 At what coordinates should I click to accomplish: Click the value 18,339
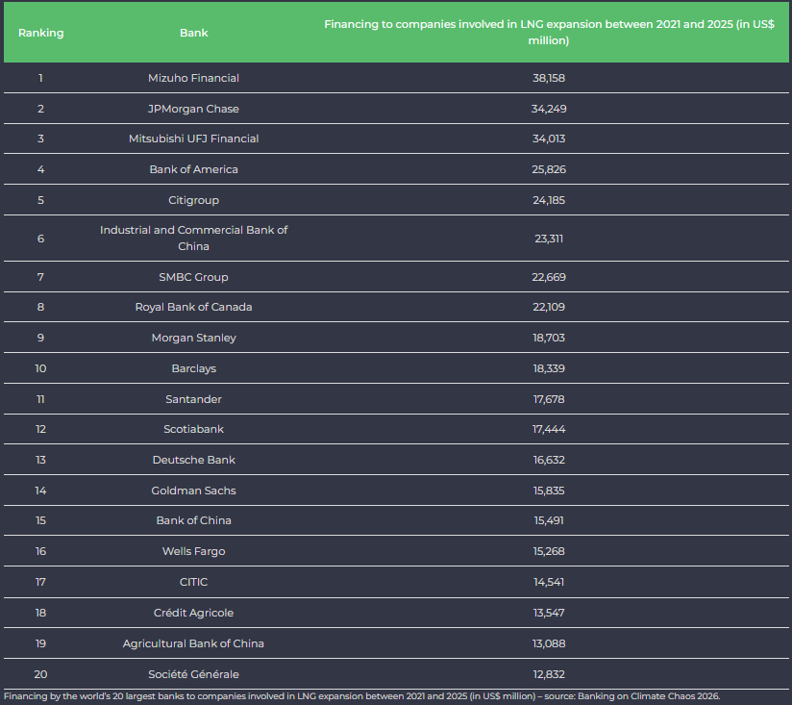tap(549, 368)
